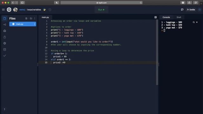Open the Settings gear sidebar icon
This screenshot has width=203, height=114.
(4, 43)
